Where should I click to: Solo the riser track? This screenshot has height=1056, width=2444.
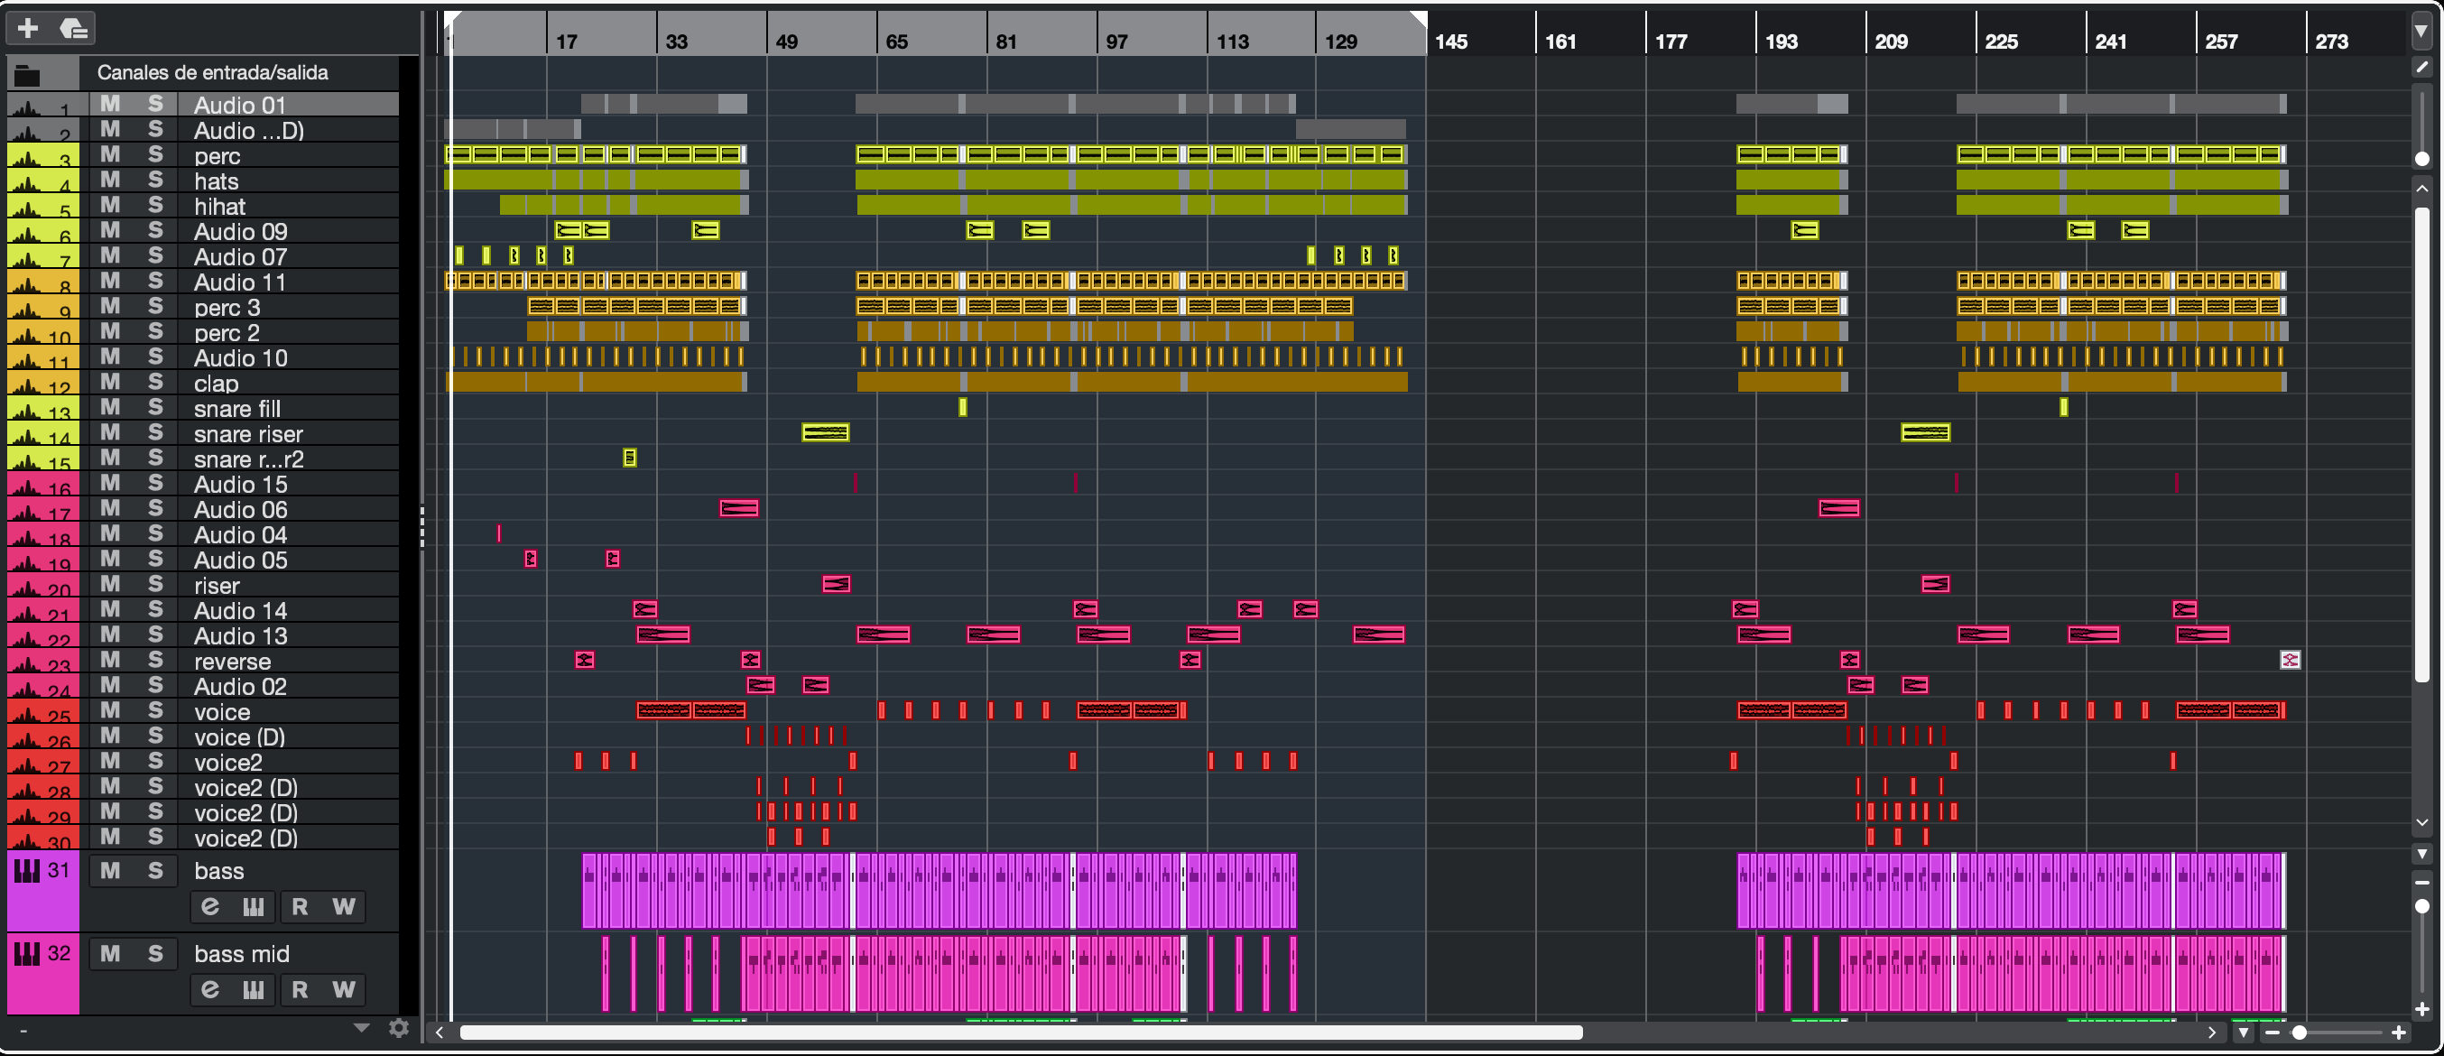(155, 585)
